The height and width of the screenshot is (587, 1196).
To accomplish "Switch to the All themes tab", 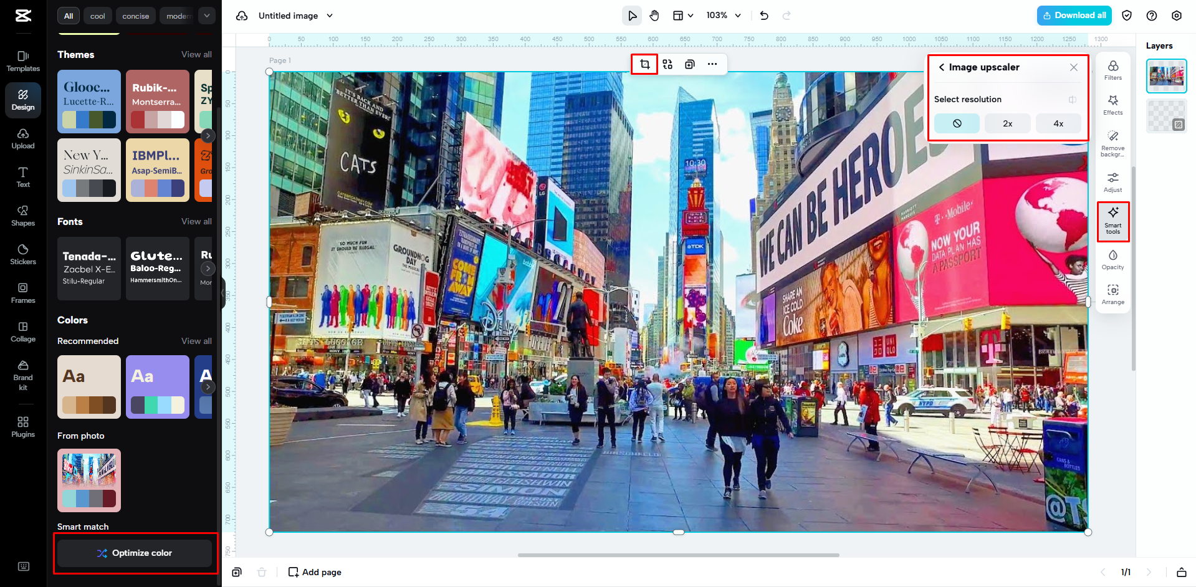I will click(68, 15).
